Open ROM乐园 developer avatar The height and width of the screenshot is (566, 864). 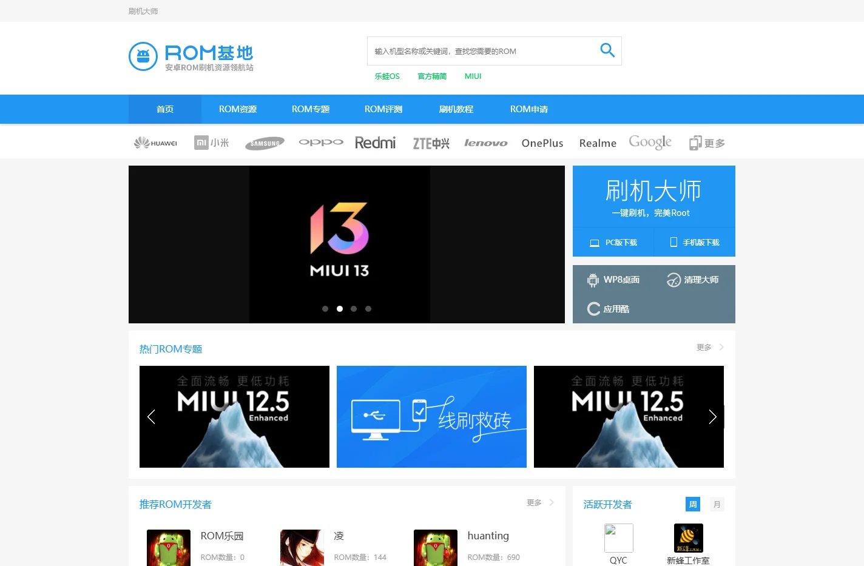(169, 548)
